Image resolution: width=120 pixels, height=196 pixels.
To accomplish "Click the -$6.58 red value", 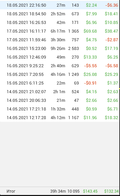I will [x=112, y=66].
